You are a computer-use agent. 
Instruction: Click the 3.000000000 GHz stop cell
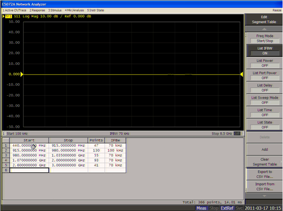pyautogui.click(x=68, y=165)
